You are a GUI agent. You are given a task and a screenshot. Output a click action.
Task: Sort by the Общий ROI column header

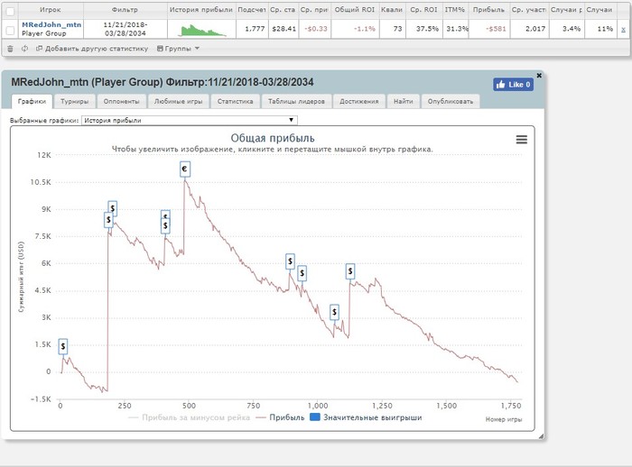click(x=354, y=10)
